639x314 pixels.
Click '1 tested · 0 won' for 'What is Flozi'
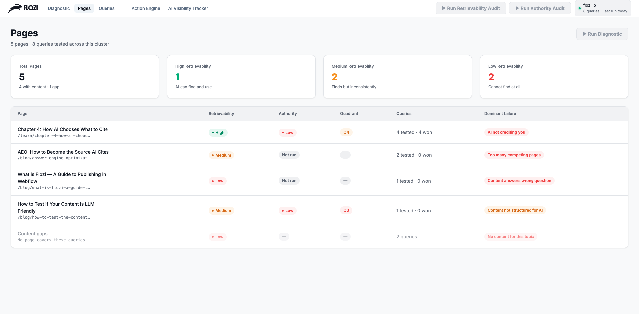tap(414, 181)
